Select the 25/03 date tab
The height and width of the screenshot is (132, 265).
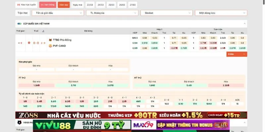click(111, 5)
